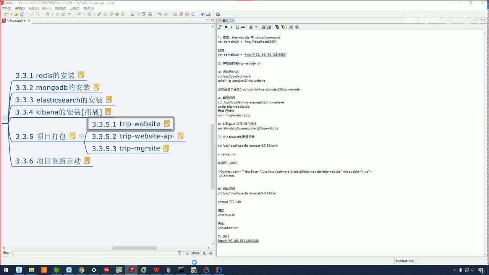Select topic 3.3.5.3 trip-mgrsite
489x275 pixels.
126,148
